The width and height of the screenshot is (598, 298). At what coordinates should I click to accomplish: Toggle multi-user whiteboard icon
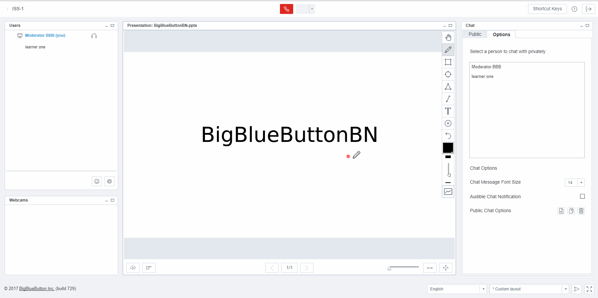pyautogui.click(x=448, y=192)
